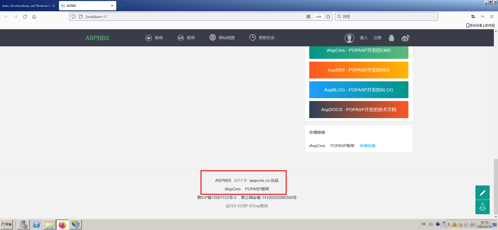Click the clock icon beside 更新历史
Screen dimensions: 498x230
tap(252, 37)
